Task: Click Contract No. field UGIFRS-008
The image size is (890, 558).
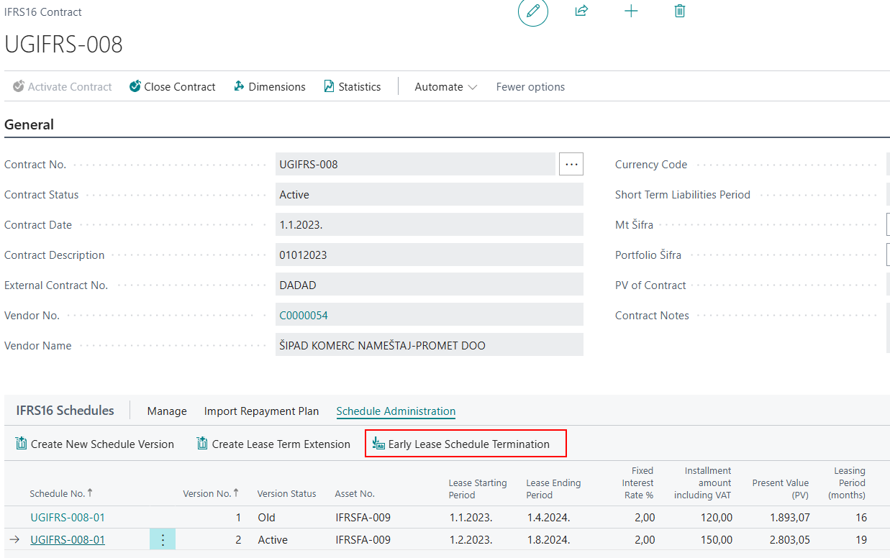Action: click(x=415, y=164)
